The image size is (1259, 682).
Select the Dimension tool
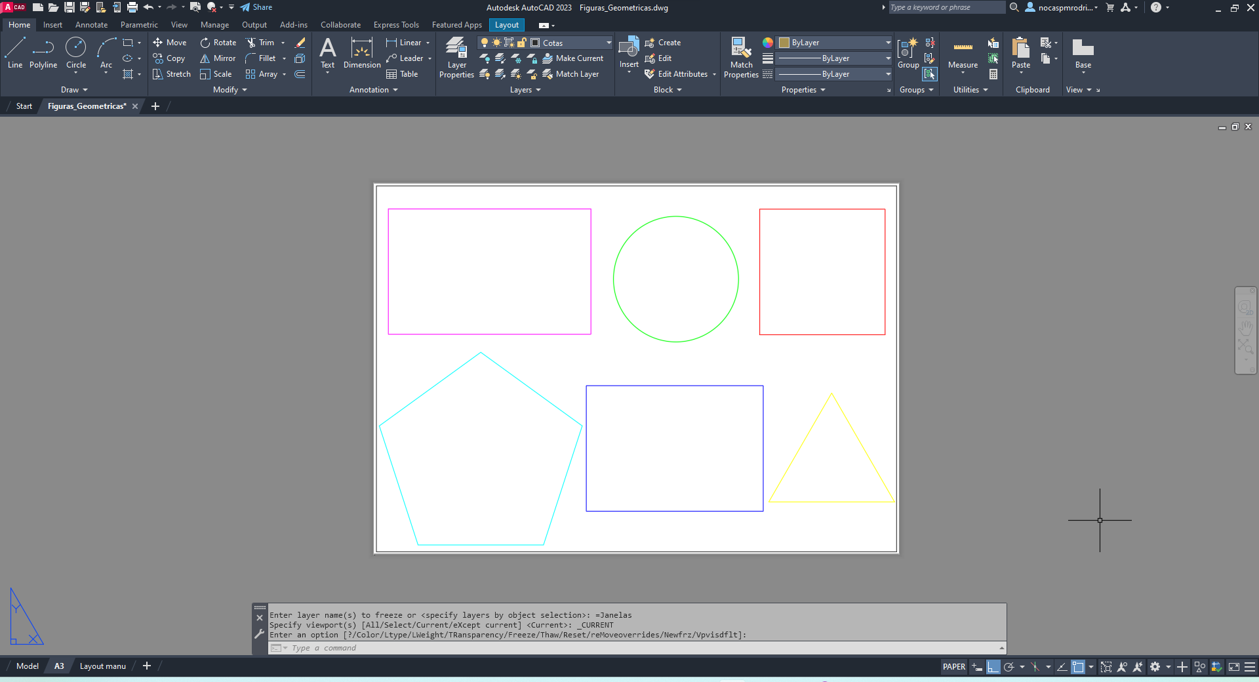click(362, 52)
